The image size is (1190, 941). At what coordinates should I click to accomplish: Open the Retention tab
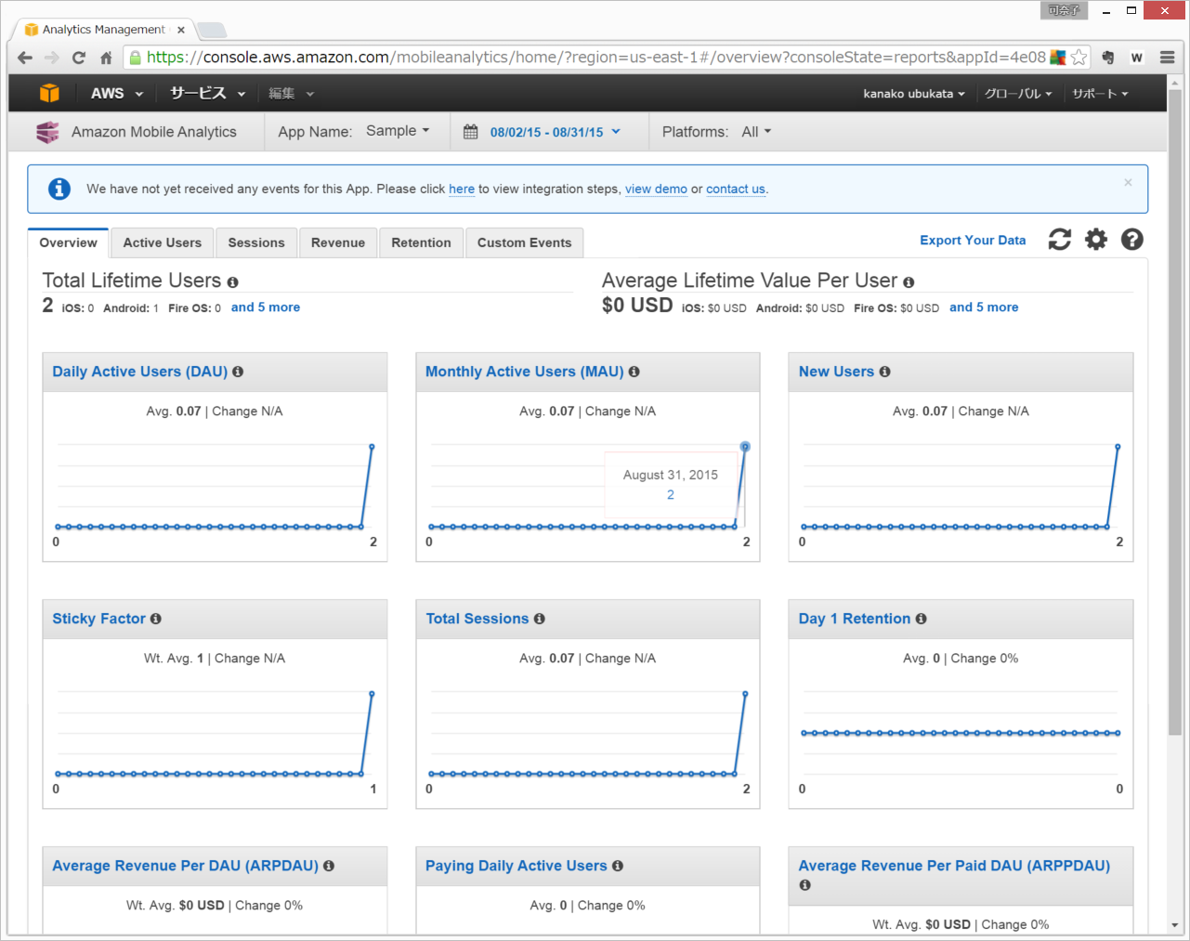point(421,242)
